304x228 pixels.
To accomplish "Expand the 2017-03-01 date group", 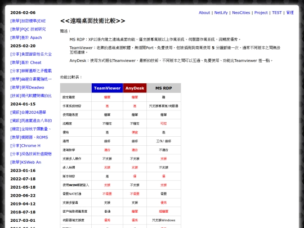I will point(23,221).
